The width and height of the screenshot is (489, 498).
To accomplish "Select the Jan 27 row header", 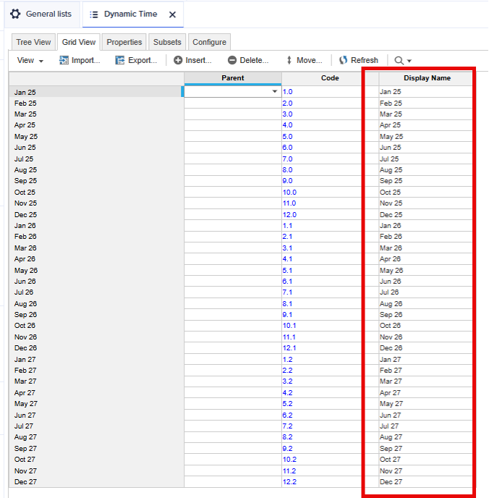I will [x=96, y=360].
